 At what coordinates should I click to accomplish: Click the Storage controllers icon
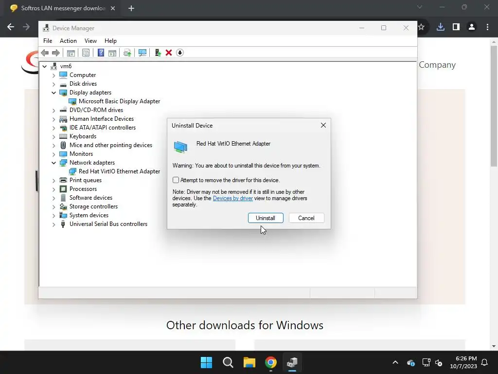(63, 206)
